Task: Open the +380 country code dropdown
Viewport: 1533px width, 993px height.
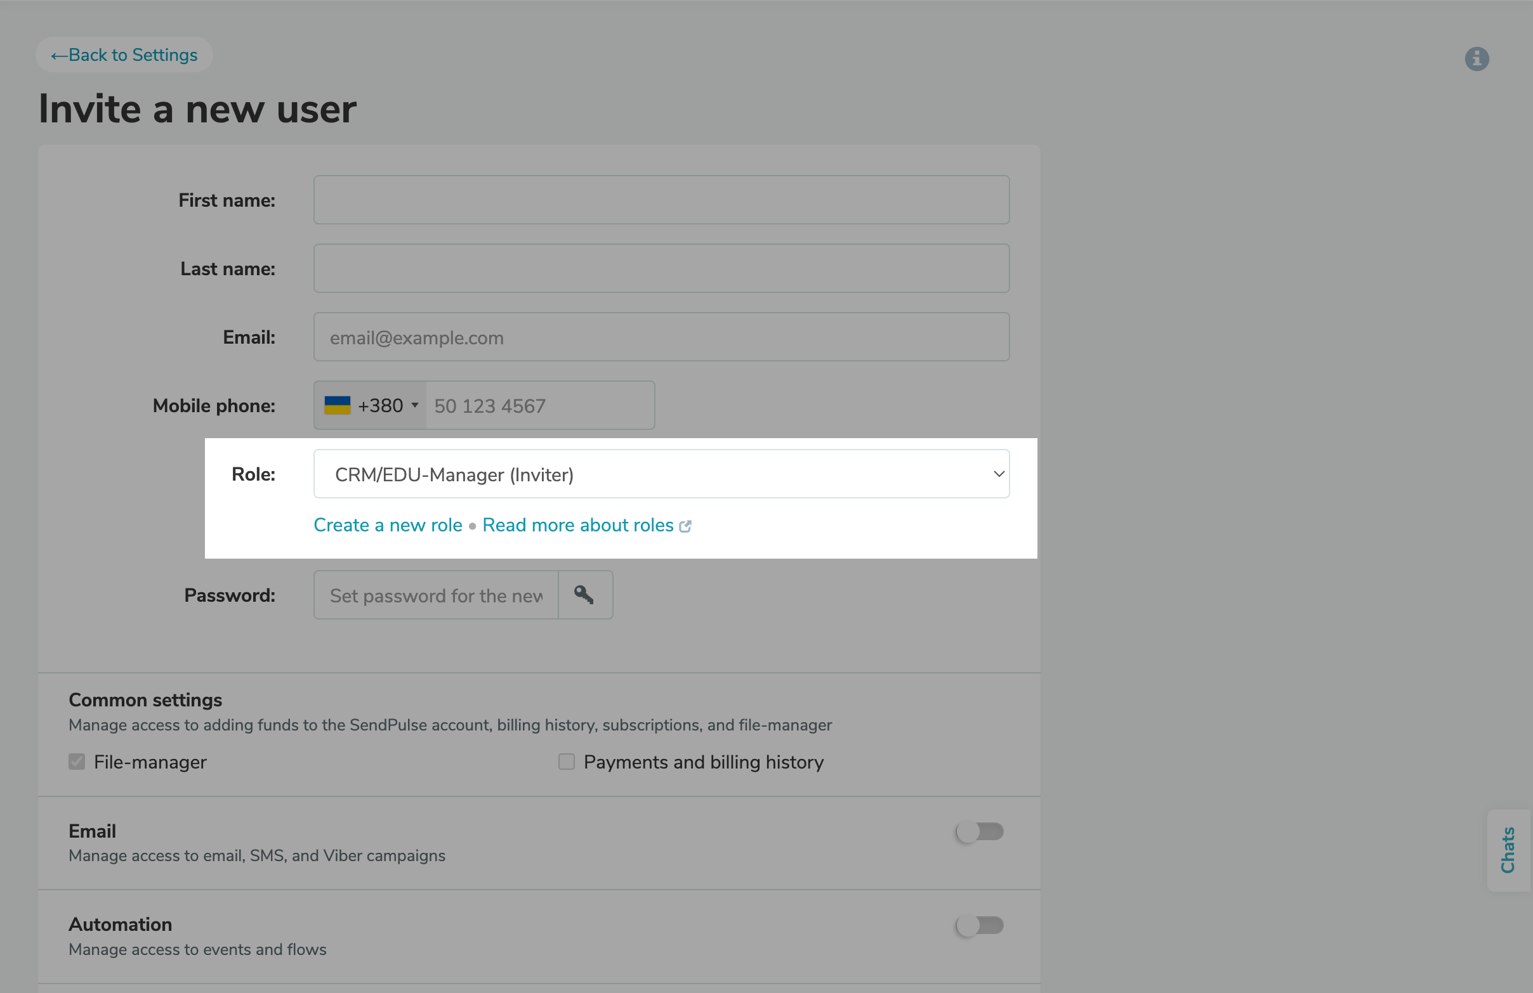Action: point(369,405)
